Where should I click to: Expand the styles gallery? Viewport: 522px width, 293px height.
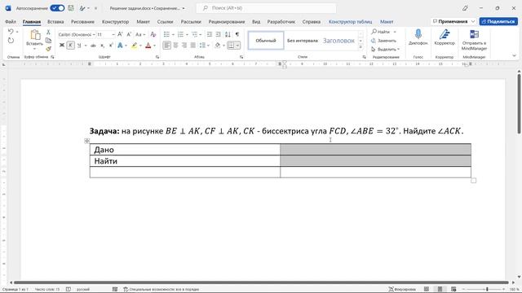(361, 47)
